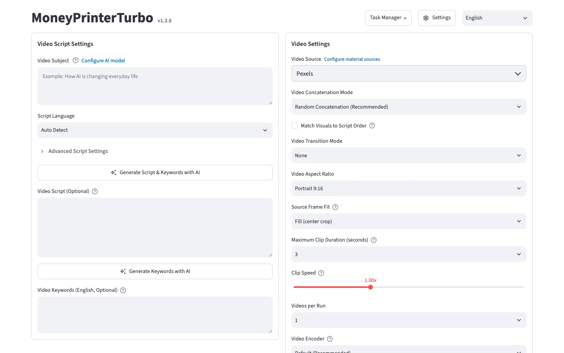Click Generate Script & Keywords with AI
This screenshot has height=353, width=564.
coord(155,173)
